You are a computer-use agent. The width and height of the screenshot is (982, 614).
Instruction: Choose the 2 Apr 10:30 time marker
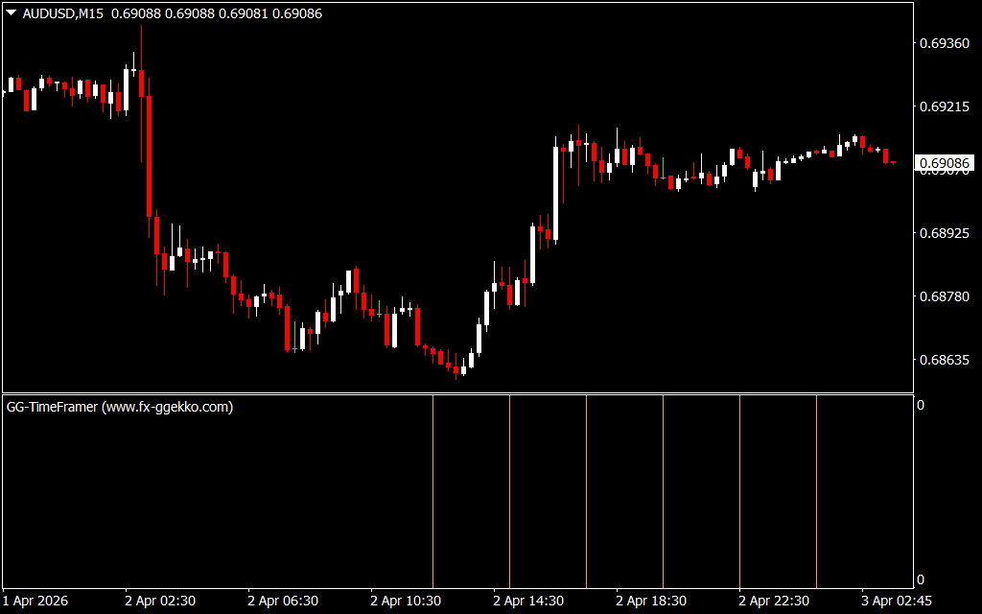point(406,601)
